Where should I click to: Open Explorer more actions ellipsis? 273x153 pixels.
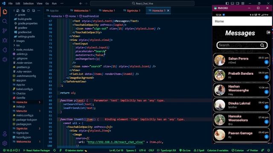coord(39,11)
